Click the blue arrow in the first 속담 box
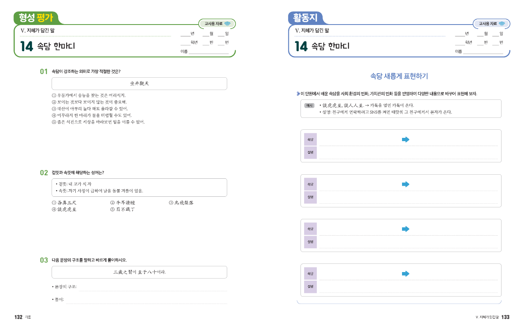Viewport: 524px width, 333px height. click(x=405, y=139)
